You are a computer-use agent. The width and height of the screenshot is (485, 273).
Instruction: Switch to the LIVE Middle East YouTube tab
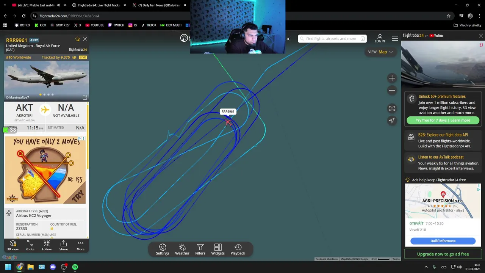36,5
